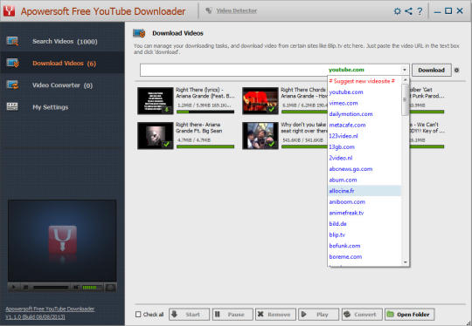Click the share icon in title bar
This screenshot has width=472, height=326.
pyautogui.click(x=408, y=11)
